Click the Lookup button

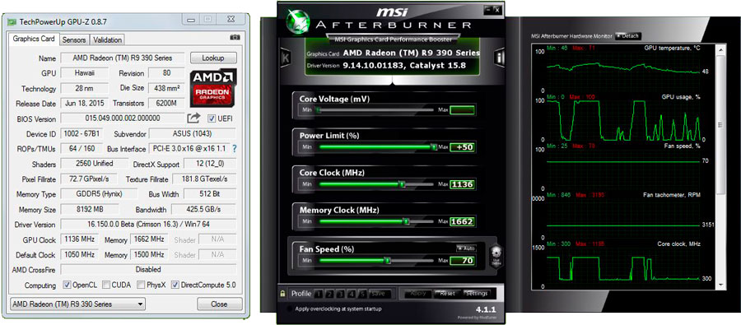pos(213,58)
